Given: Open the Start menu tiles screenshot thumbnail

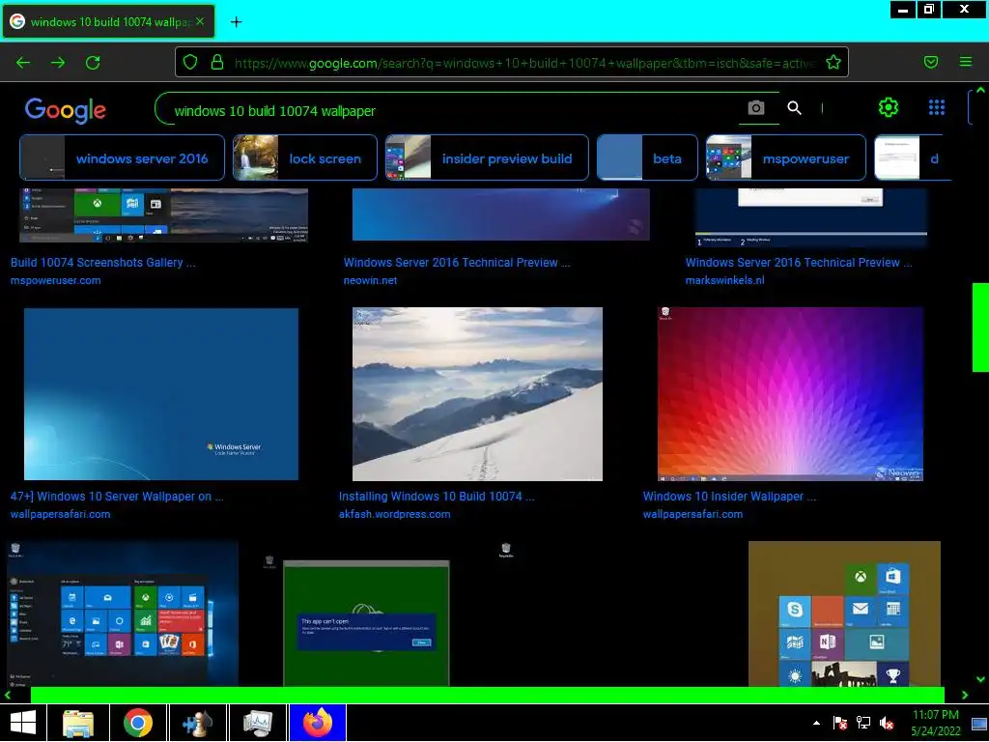Looking at the screenshot, I should [123, 614].
